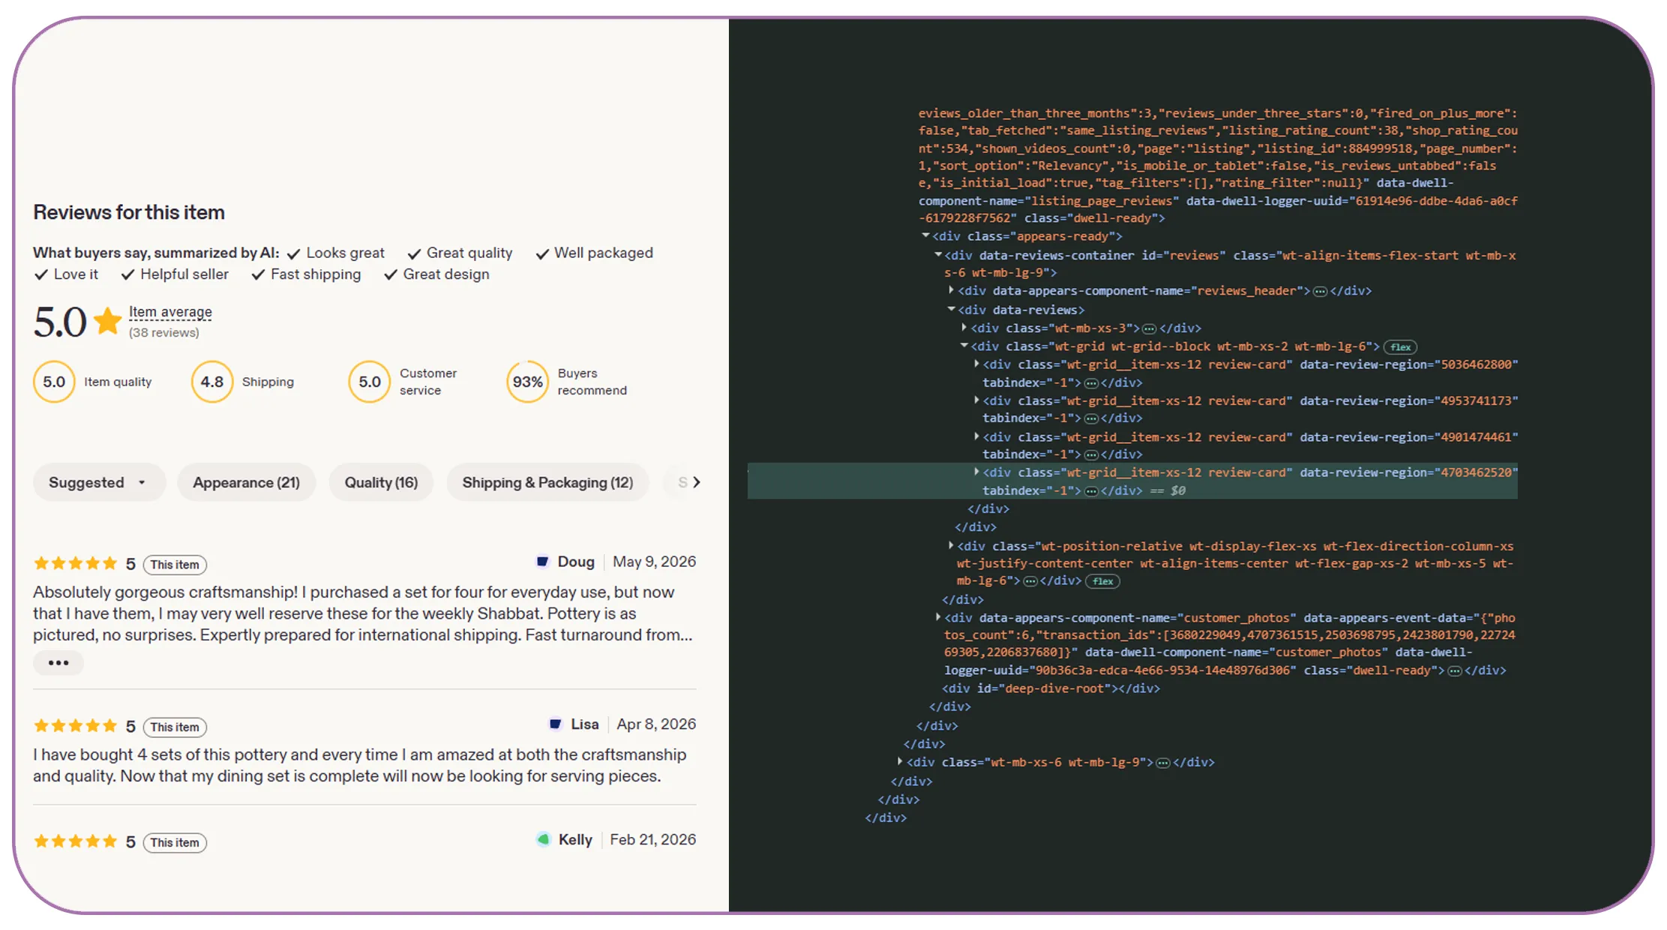
Task: Click the ellipsis button under Doug's review
Action: (x=58, y=663)
